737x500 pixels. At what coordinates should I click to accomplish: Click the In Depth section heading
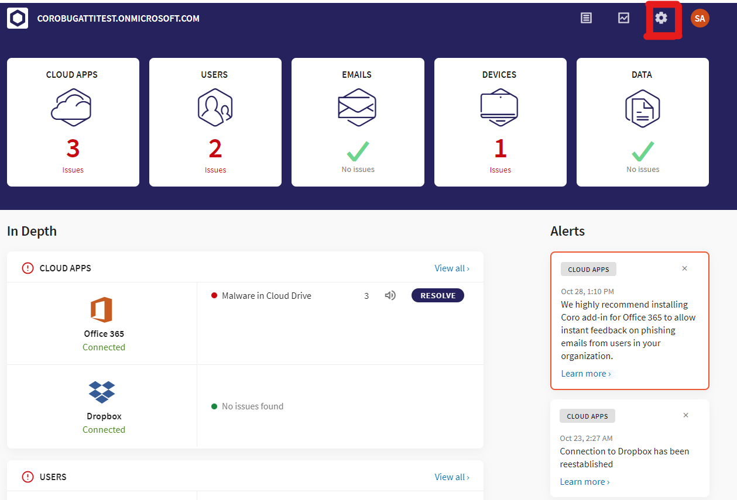(x=32, y=231)
